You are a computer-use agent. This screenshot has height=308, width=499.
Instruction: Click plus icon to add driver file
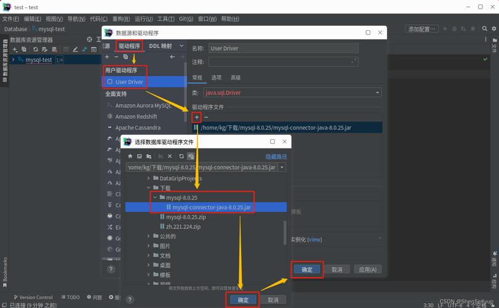pos(197,117)
